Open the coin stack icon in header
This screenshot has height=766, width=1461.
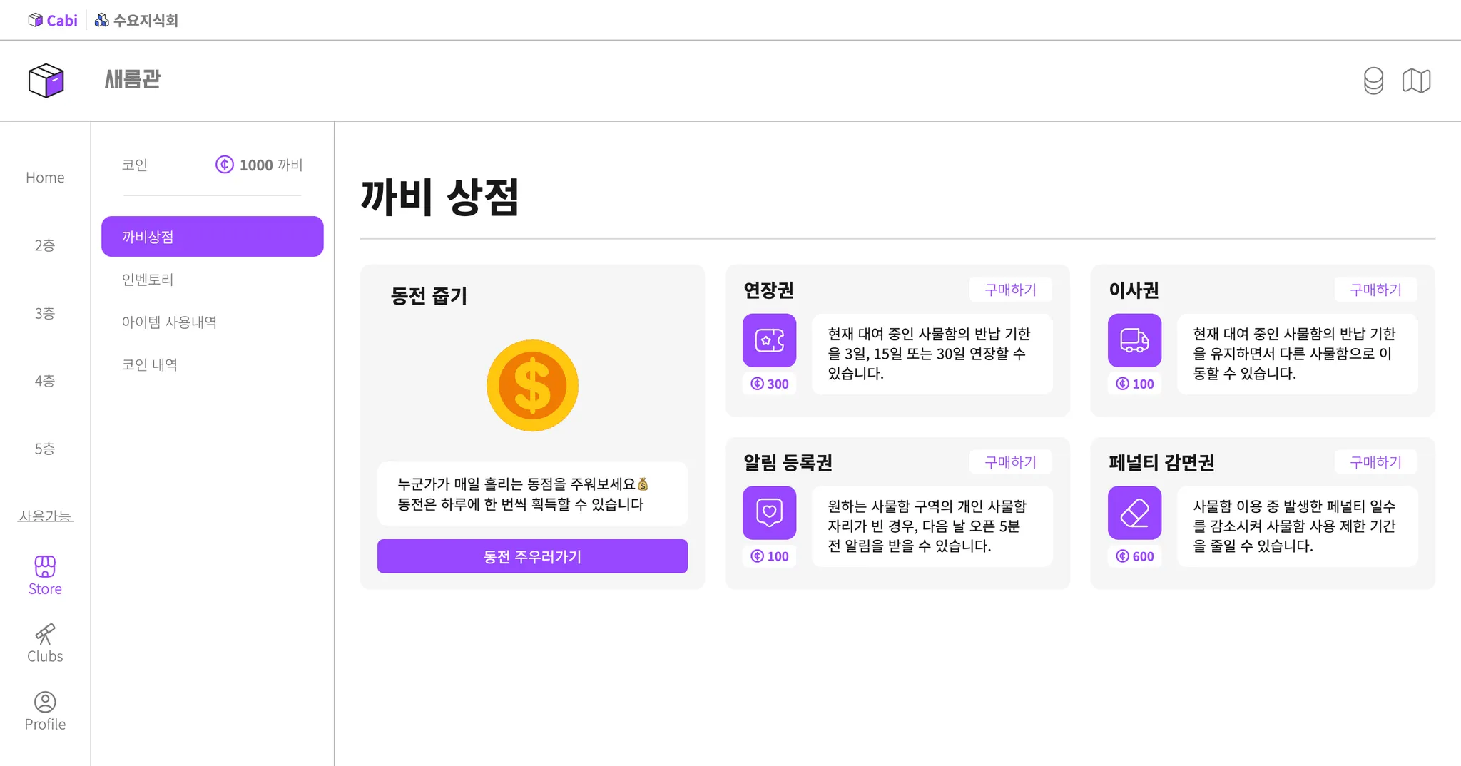click(x=1373, y=81)
